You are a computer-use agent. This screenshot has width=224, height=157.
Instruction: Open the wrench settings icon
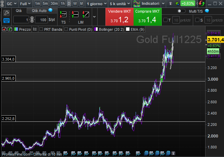[x=7, y=13]
